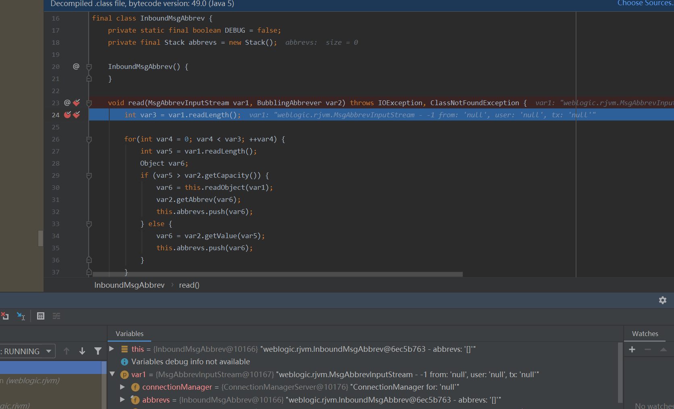Select the Variables tab
Viewport: 674px width, 409px height.
tap(129, 334)
